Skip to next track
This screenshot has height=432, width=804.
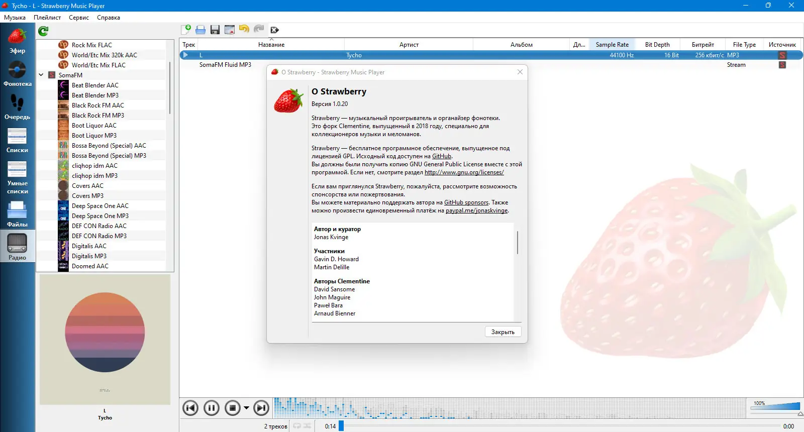click(261, 408)
